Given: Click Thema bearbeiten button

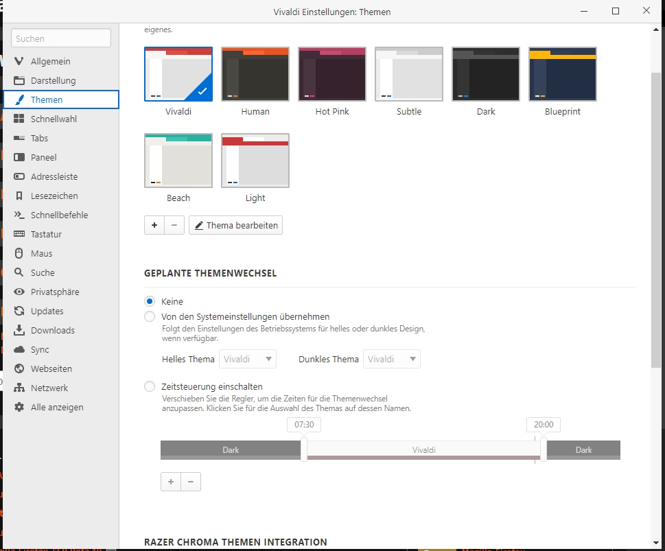Looking at the screenshot, I should (236, 225).
